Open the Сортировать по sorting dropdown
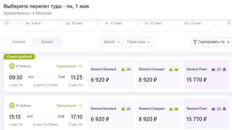The image size is (232, 130). coord(211,42)
